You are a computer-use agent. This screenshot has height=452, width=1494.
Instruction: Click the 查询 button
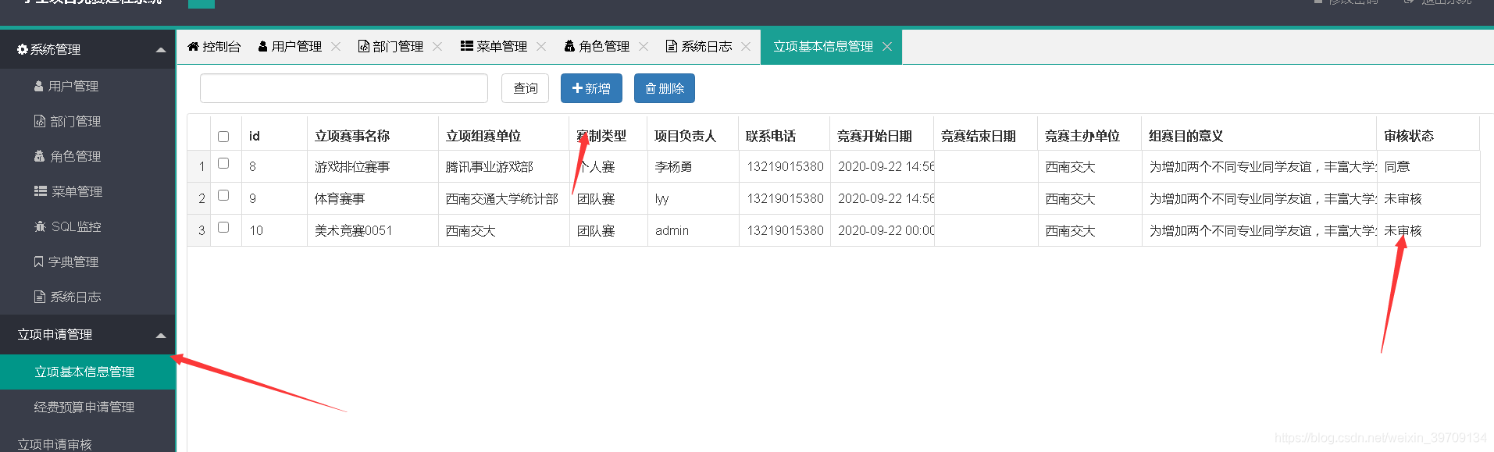point(525,88)
